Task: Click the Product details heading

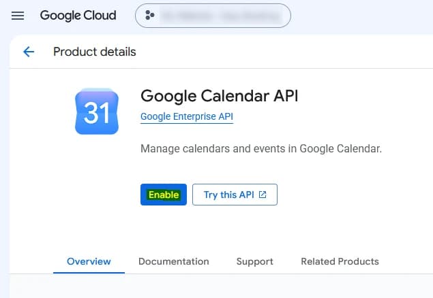Action: point(95,52)
